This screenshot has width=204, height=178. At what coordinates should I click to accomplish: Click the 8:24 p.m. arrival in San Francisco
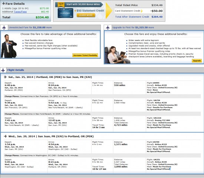click(54, 85)
